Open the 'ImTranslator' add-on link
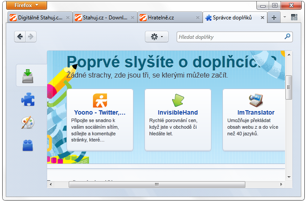The image size is (307, 201). pos(256,112)
